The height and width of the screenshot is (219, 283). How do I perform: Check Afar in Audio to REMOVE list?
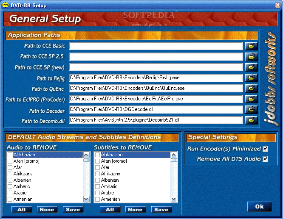(x=10, y=167)
